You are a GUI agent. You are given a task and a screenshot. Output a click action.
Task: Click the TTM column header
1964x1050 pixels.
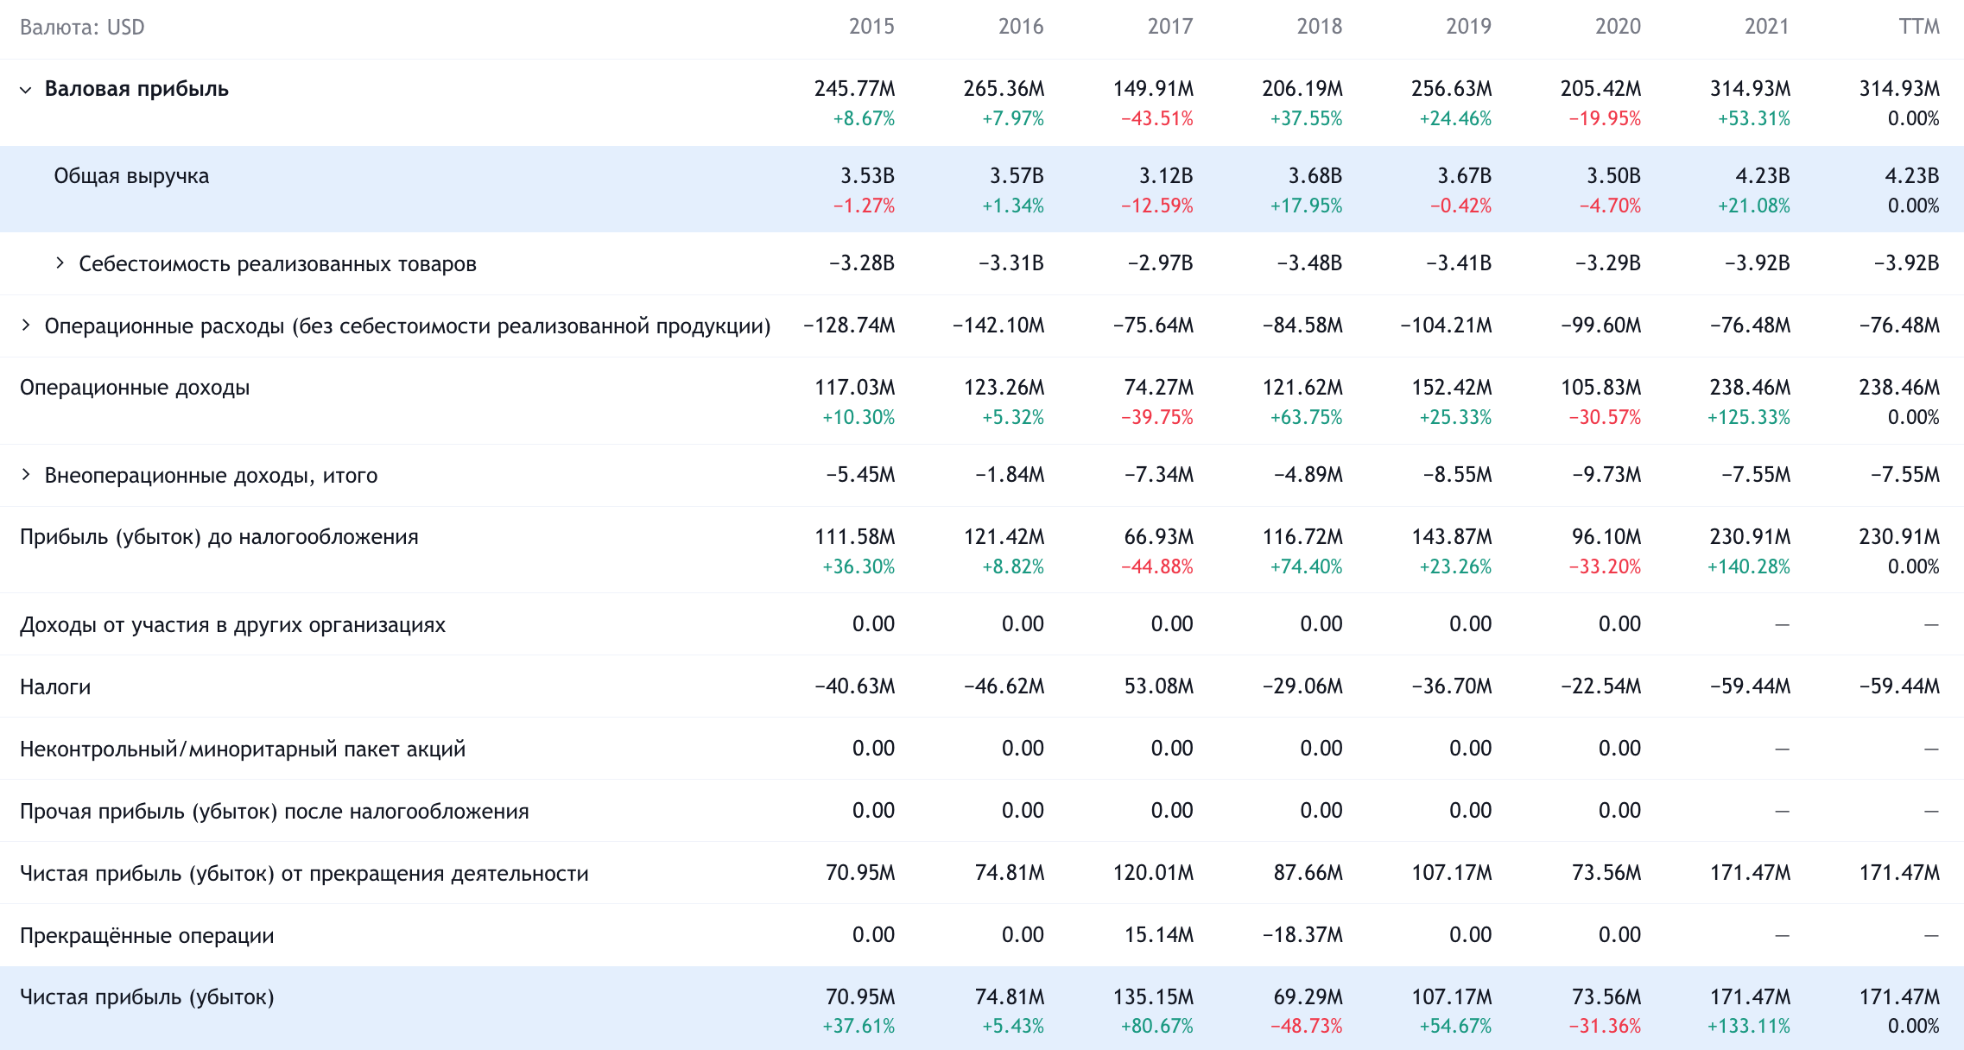pos(1919,27)
